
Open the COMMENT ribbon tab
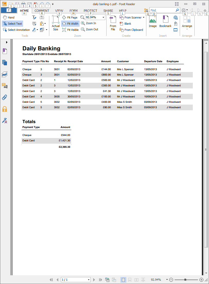pyautogui.click(x=42, y=11)
